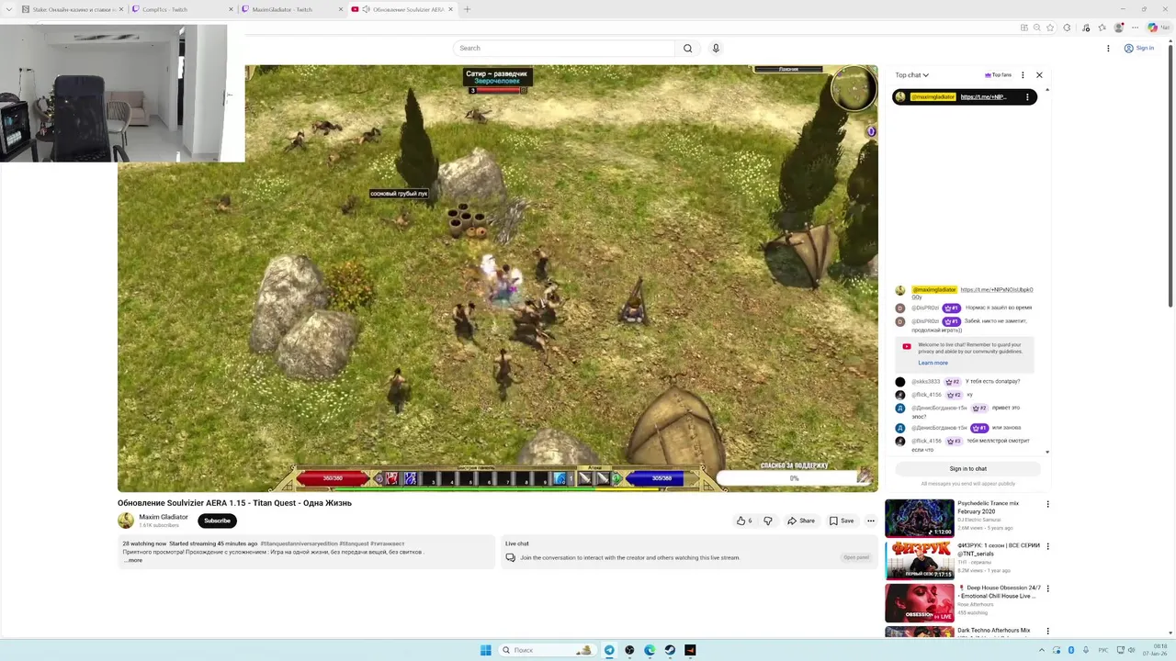Click the #titanquest hashtag link

tap(354, 543)
